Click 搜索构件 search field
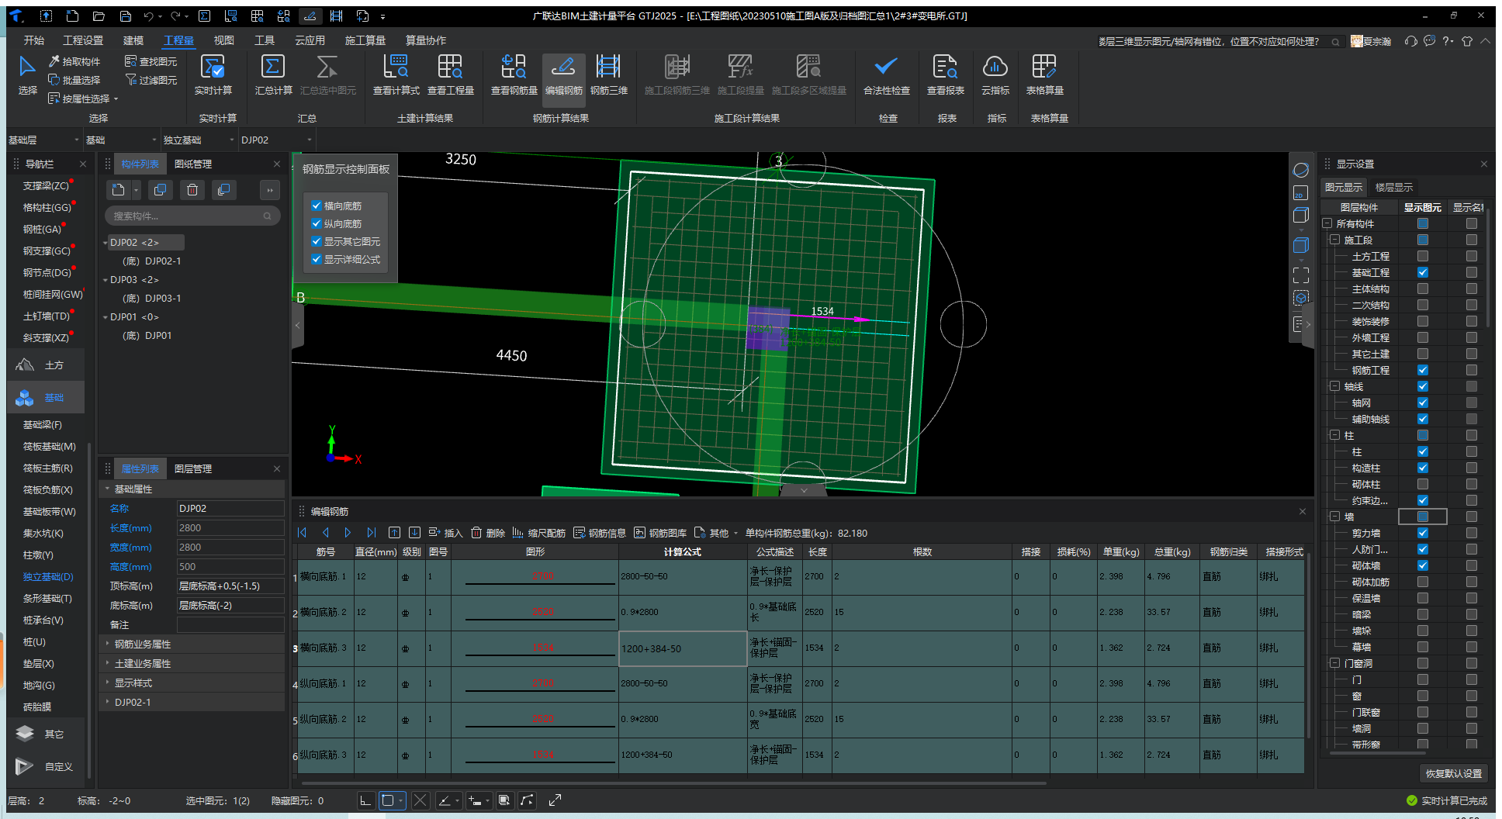 192,216
